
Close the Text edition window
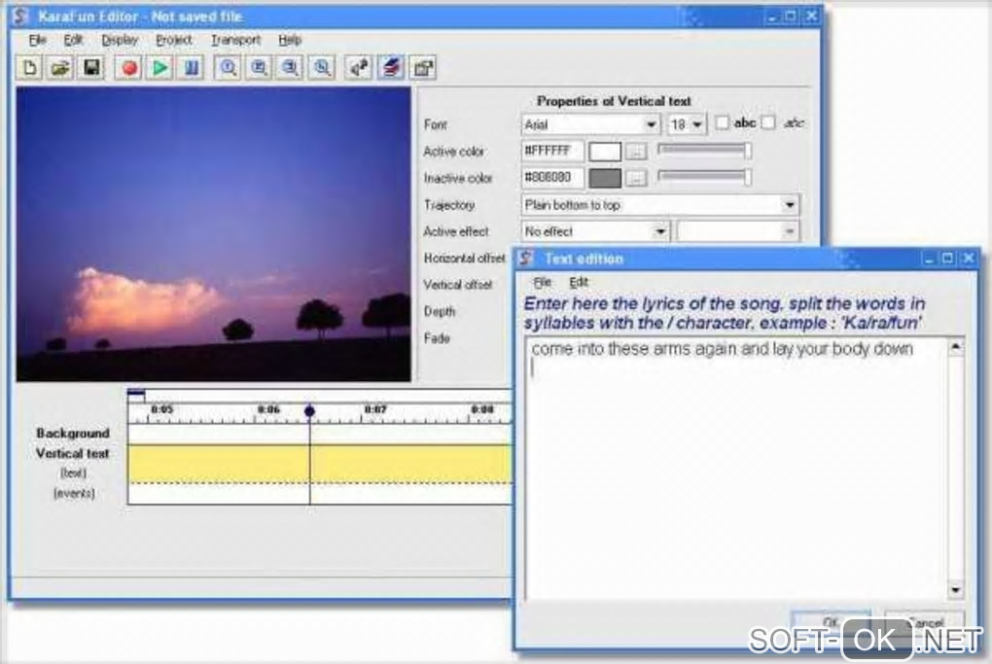click(968, 258)
